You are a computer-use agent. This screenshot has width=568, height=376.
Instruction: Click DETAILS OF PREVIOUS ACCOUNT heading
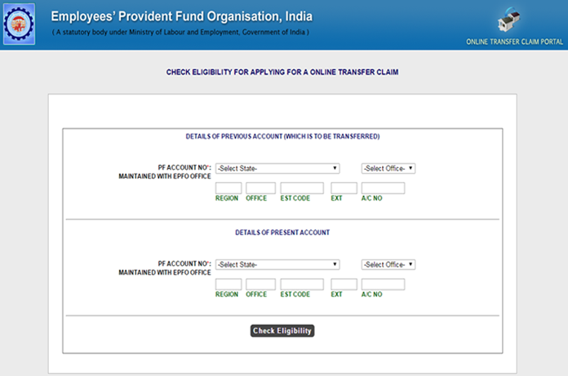coord(282,136)
